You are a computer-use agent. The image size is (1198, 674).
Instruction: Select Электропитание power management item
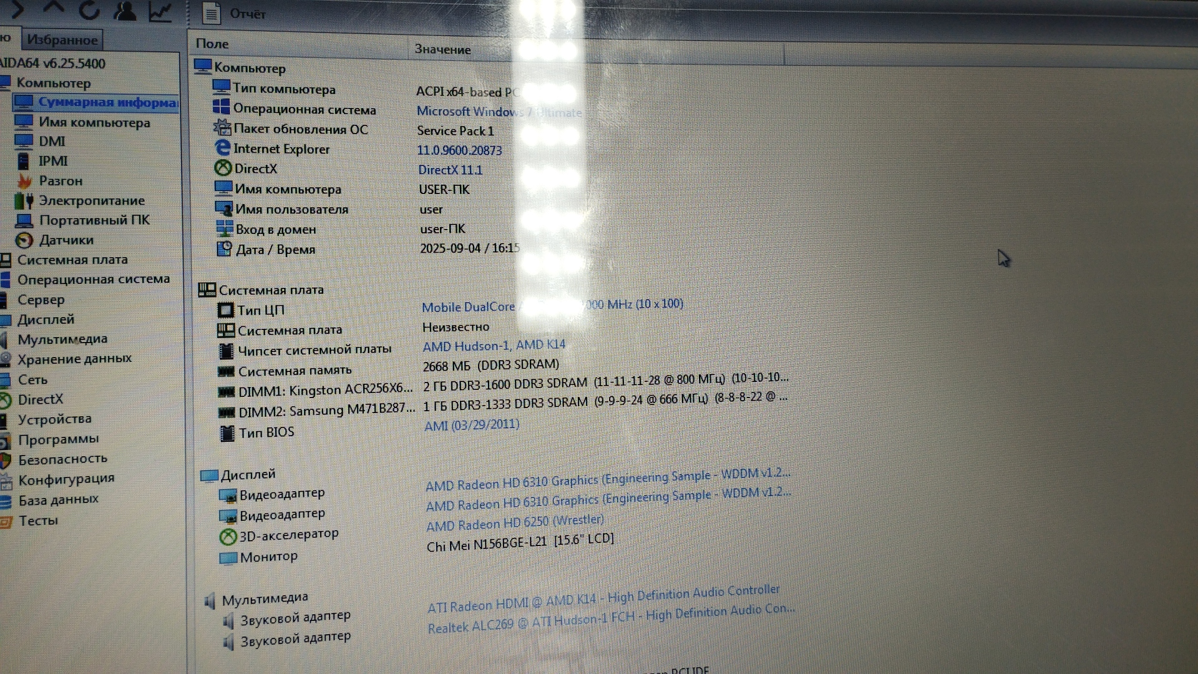point(91,201)
